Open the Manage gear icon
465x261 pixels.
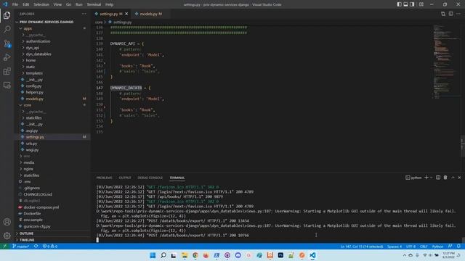pos(7,236)
